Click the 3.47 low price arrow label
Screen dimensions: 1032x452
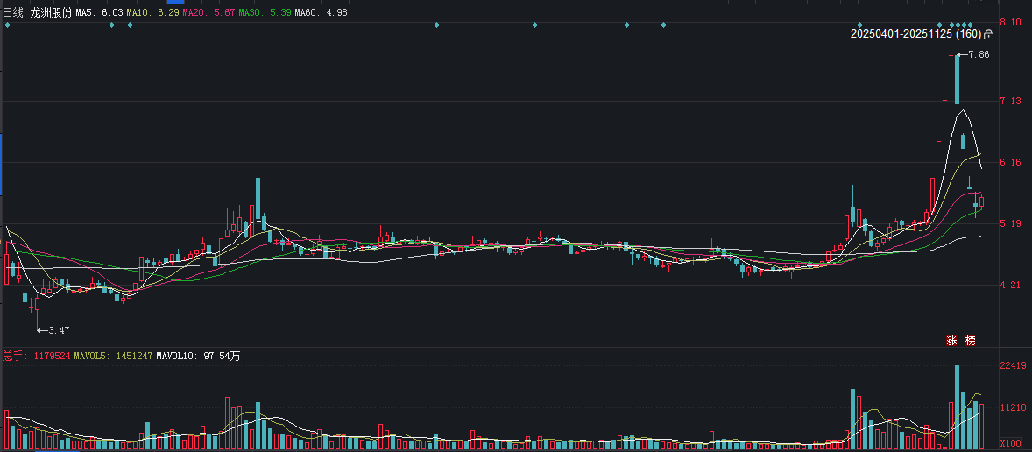(56, 330)
